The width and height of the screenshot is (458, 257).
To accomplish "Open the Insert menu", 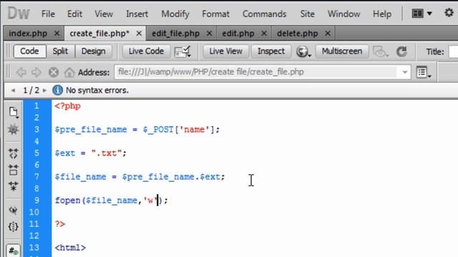I will pos(137,14).
